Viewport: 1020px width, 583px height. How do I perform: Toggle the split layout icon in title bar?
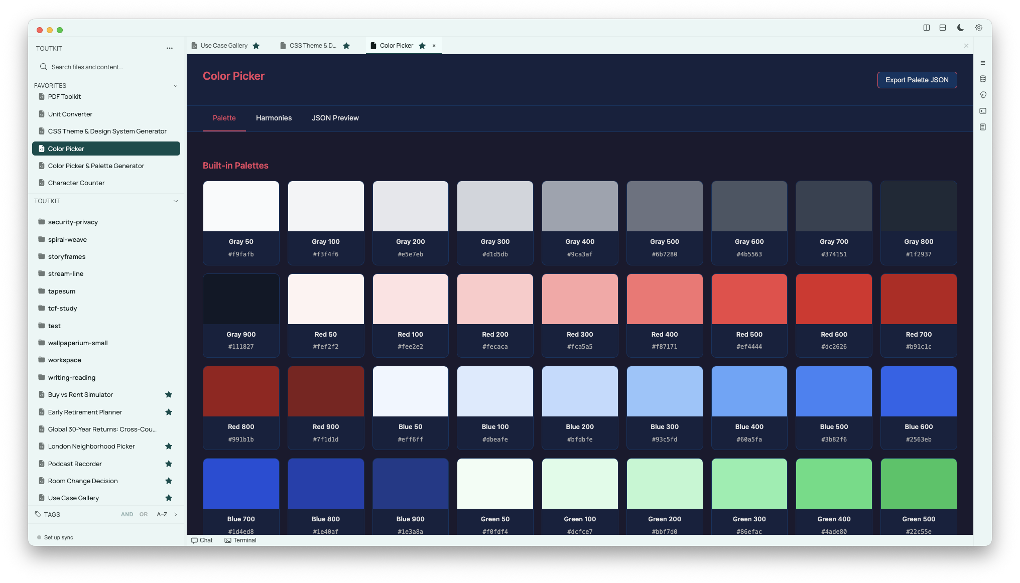(x=927, y=28)
